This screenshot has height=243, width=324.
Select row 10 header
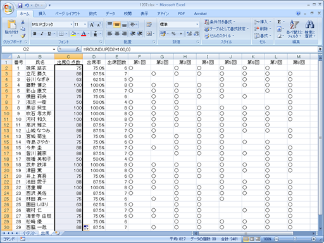pyautogui.click(x=6, y=113)
